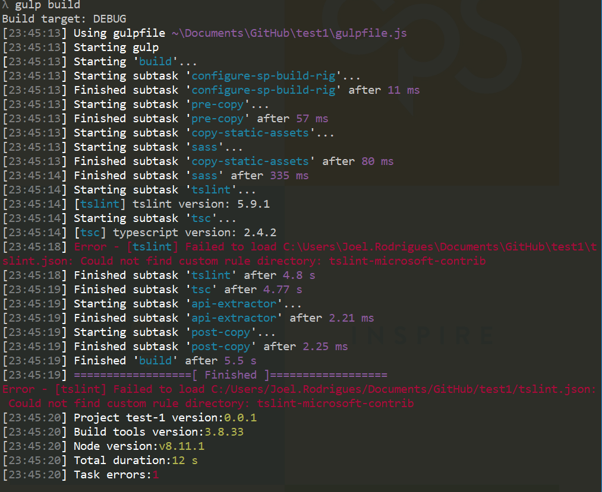
Task: Click the "80 ms" copy-static-assets duration
Action: [377, 161]
